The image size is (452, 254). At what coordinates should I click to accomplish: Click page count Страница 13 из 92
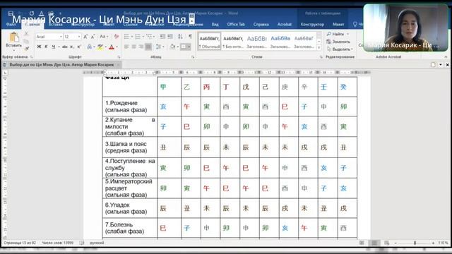point(20,243)
